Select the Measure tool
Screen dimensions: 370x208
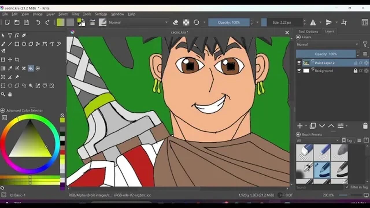(x=10, y=77)
